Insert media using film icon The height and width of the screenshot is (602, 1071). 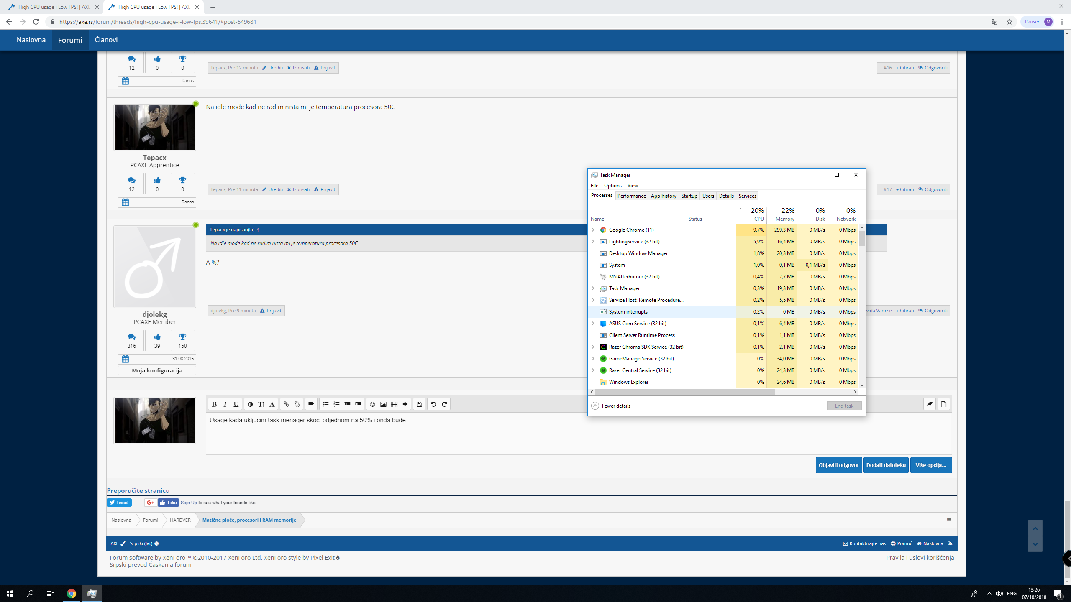(394, 404)
